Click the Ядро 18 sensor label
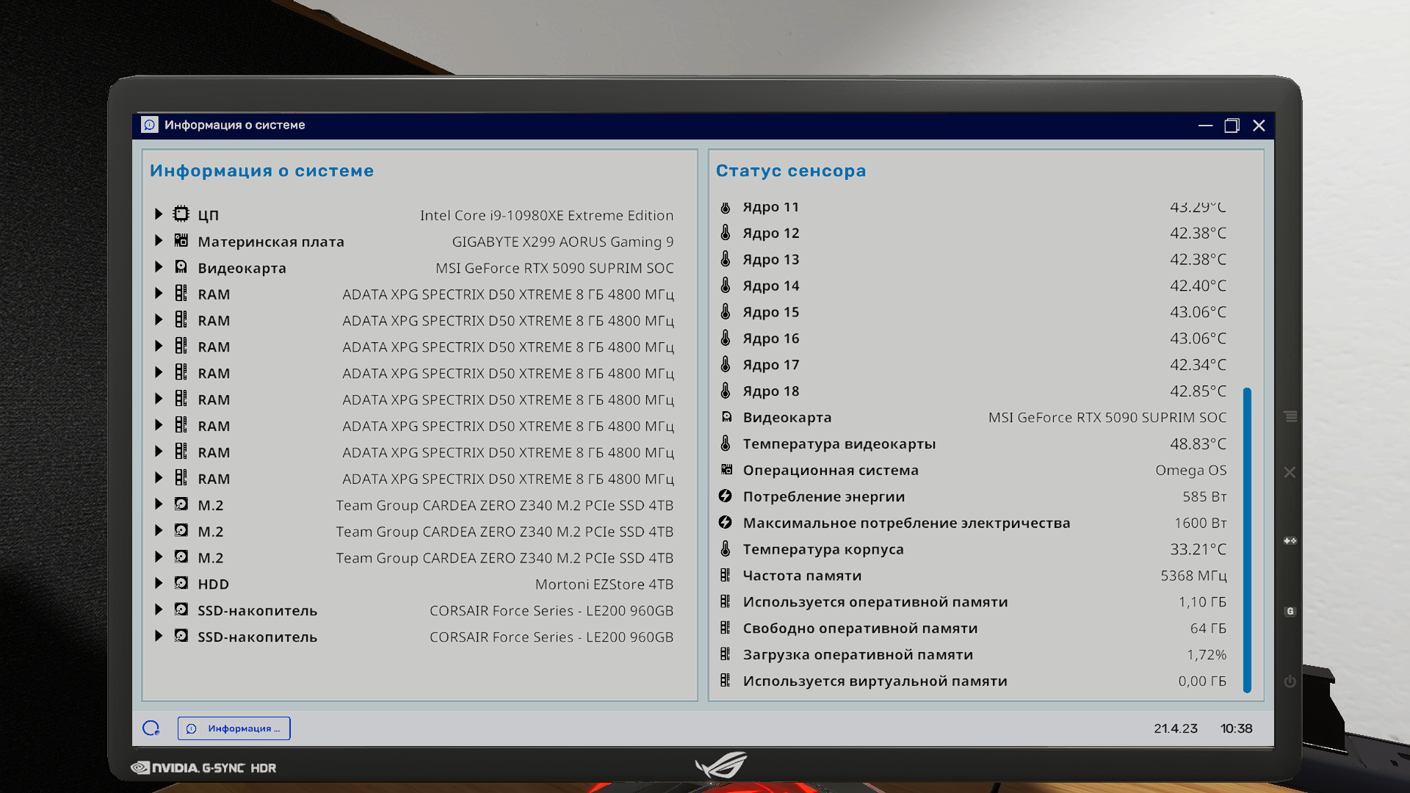This screenshot has width=1410, height=793. 771,392
